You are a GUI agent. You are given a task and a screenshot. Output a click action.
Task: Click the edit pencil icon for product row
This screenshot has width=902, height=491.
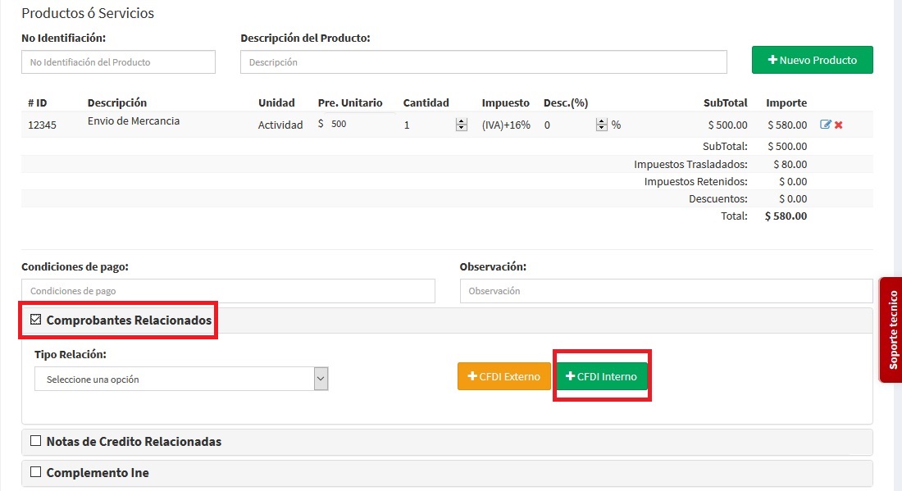(x=825, y=125)
